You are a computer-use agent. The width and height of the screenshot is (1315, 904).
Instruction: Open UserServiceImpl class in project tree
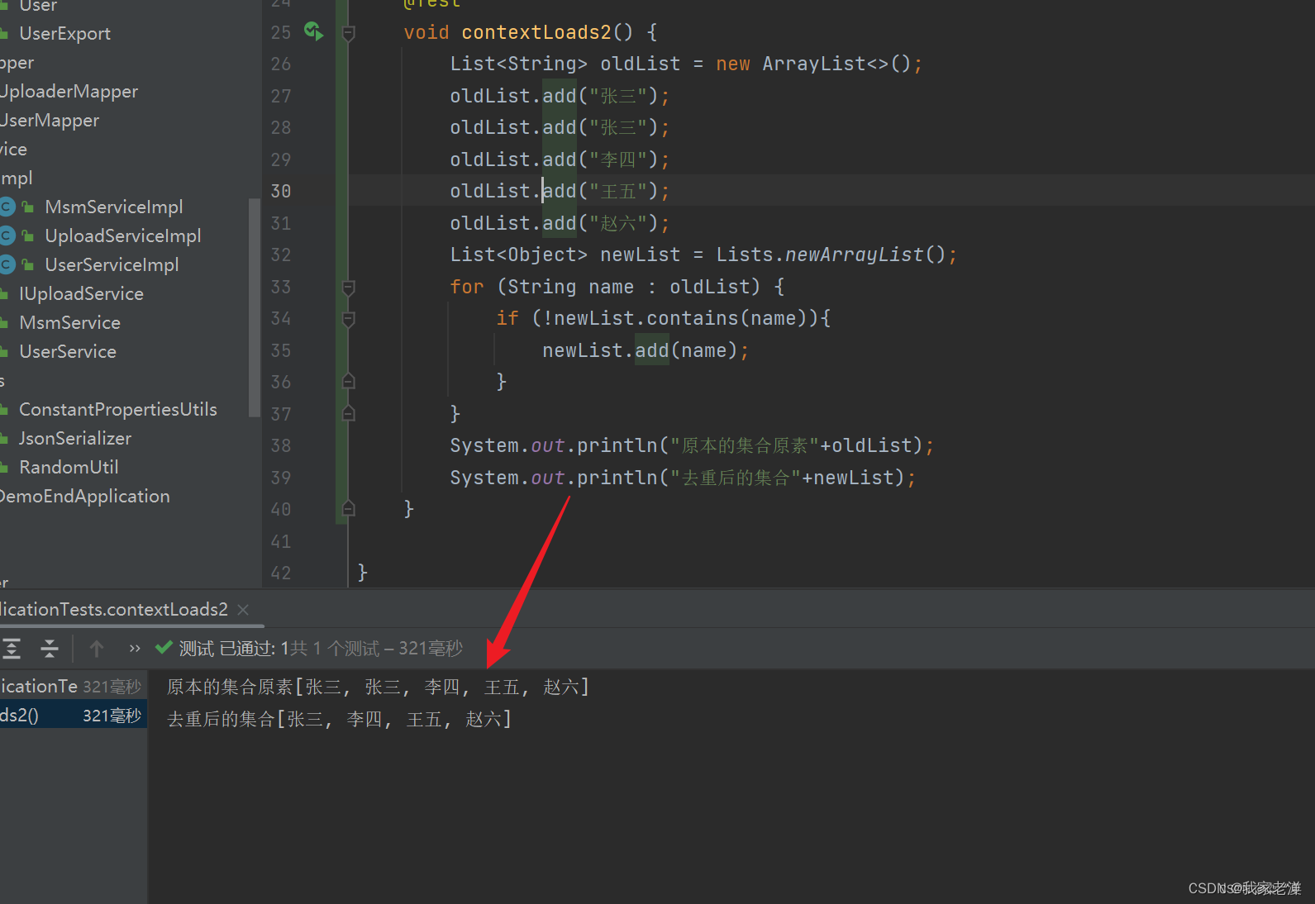[112, 264]
